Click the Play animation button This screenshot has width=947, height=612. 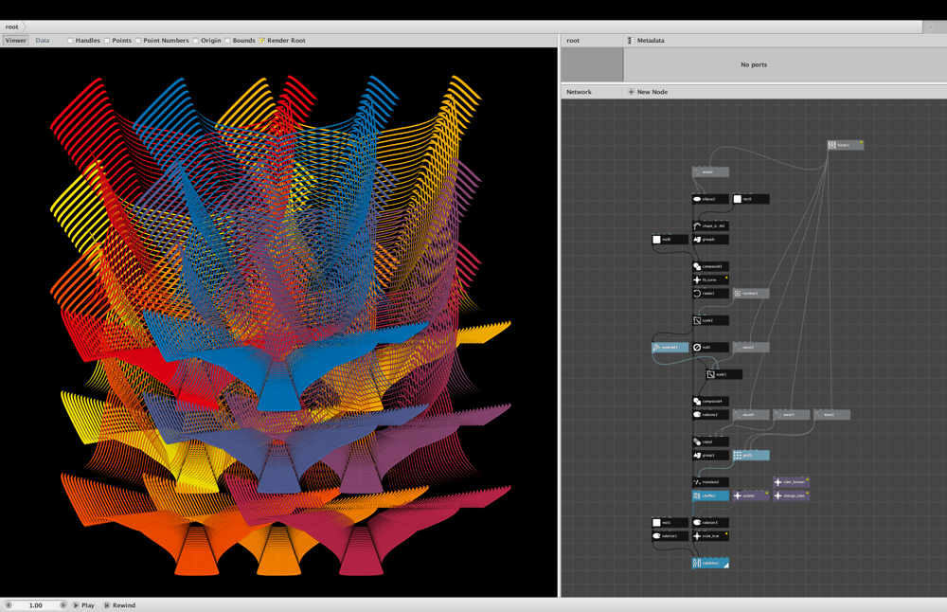tap(84, 604)
